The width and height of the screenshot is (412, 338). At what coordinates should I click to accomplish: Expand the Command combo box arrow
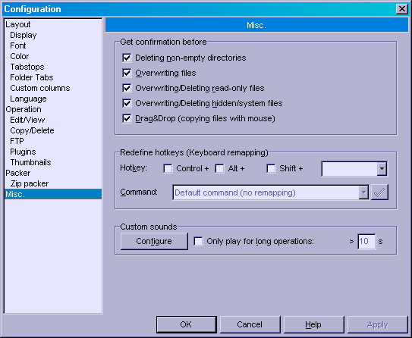click(363, 192)
